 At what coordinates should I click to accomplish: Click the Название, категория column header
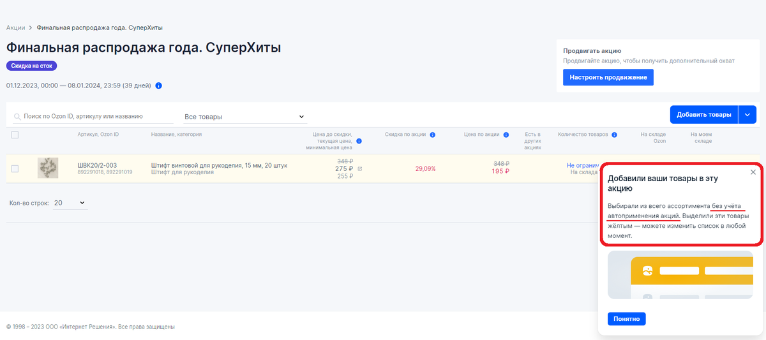coord(176,135)
